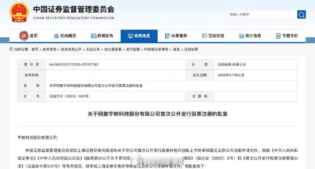The width and height of the screenshot is (315, 169).
Task: Click the 政务信息 monitor icon
Action: tap(131, 36)
